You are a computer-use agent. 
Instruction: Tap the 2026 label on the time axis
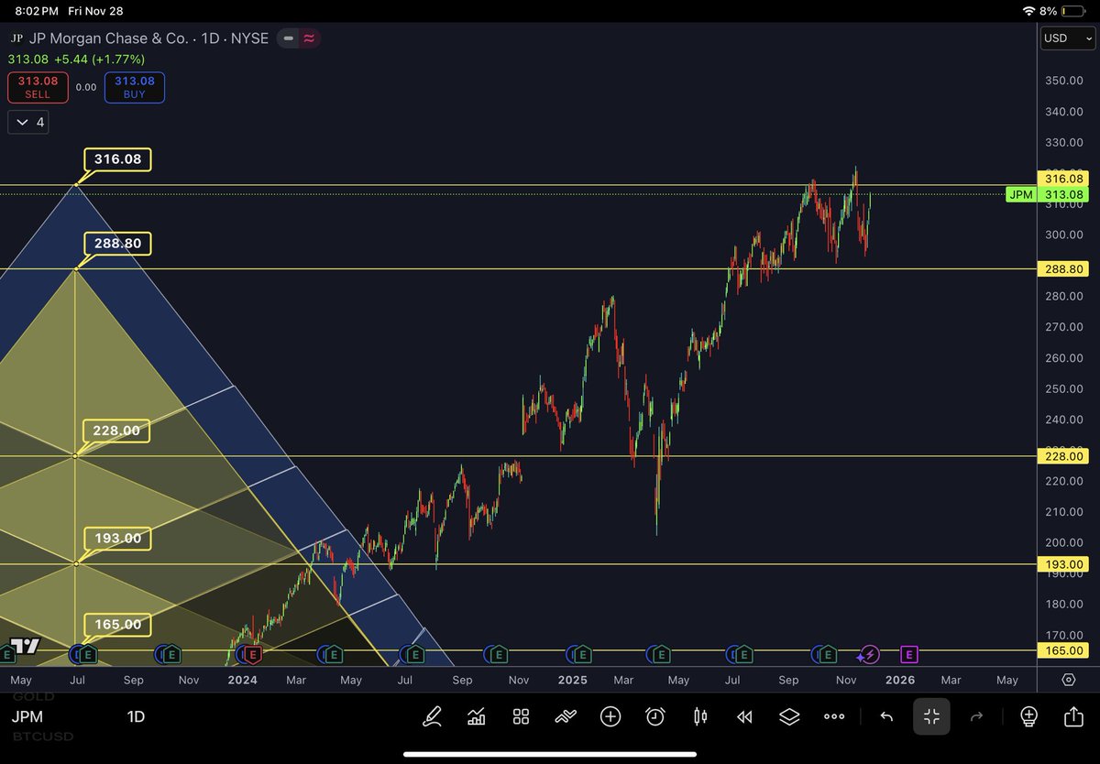pos(899,680)
